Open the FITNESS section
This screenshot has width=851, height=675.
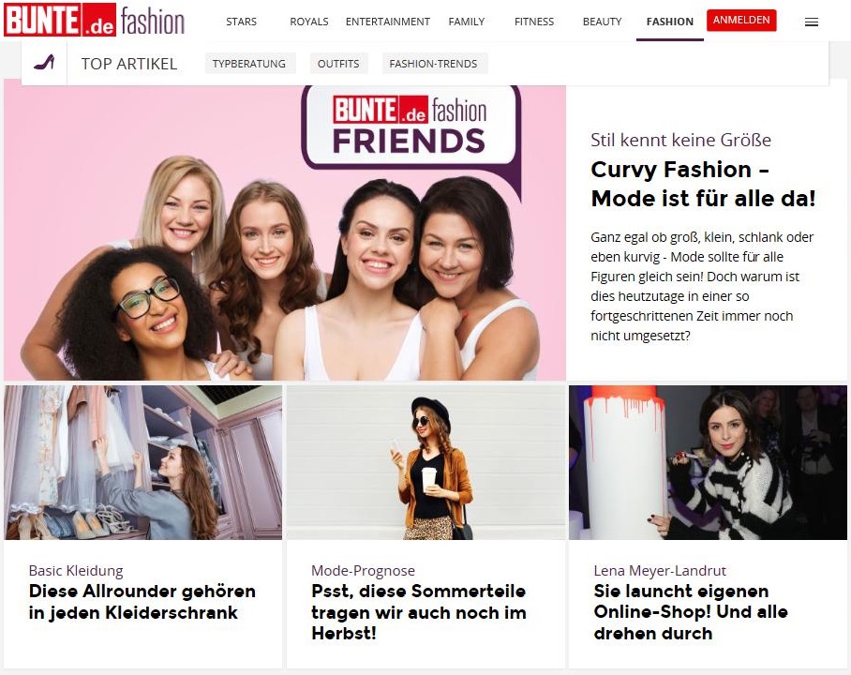(534, 22)
